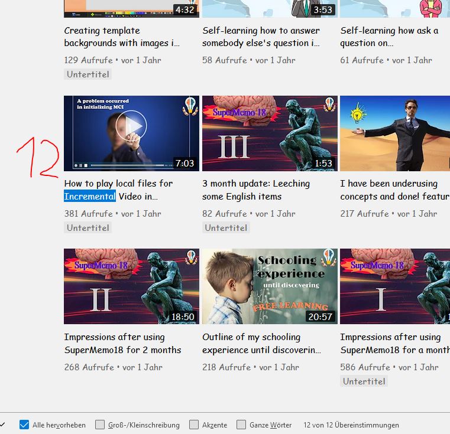The image size is (450, 434).
Task: Click the highlighted word 'Incremental'
Action: tap(90, 196)
